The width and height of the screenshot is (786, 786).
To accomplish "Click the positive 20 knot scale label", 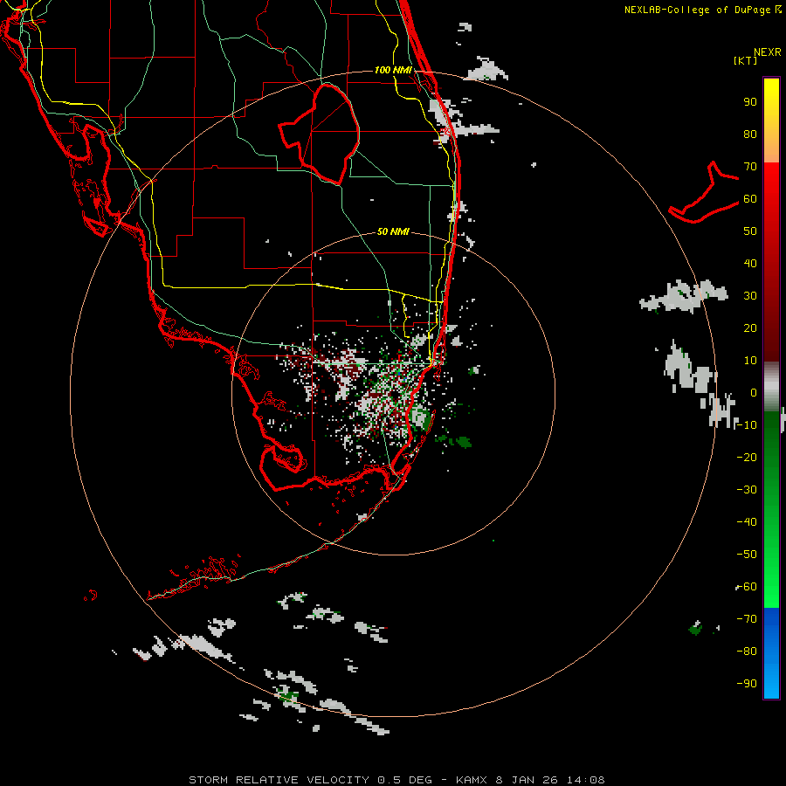I will pos(750,328).
